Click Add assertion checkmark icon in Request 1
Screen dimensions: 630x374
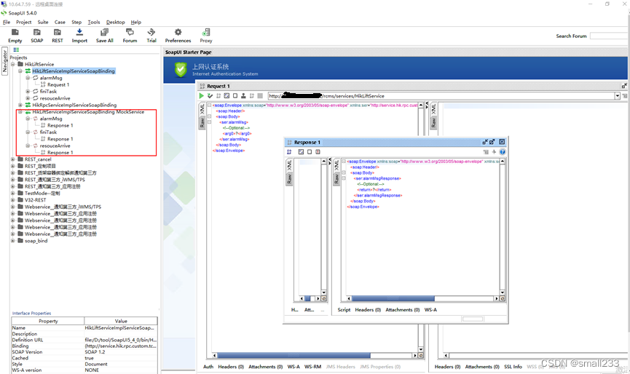pos(210,95)
